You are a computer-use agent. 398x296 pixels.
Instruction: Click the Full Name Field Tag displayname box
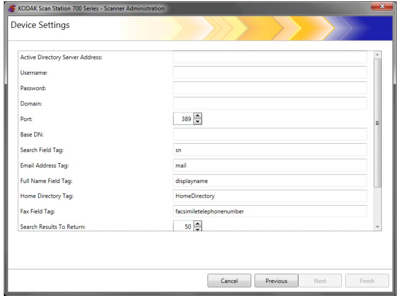click(270, 181)
